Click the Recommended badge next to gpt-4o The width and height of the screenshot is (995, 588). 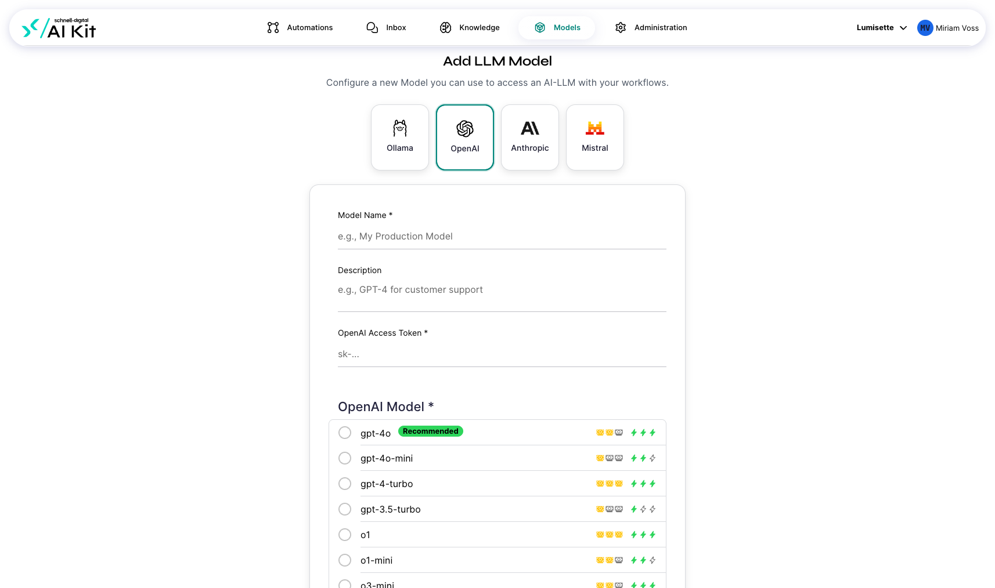point(431,431)
